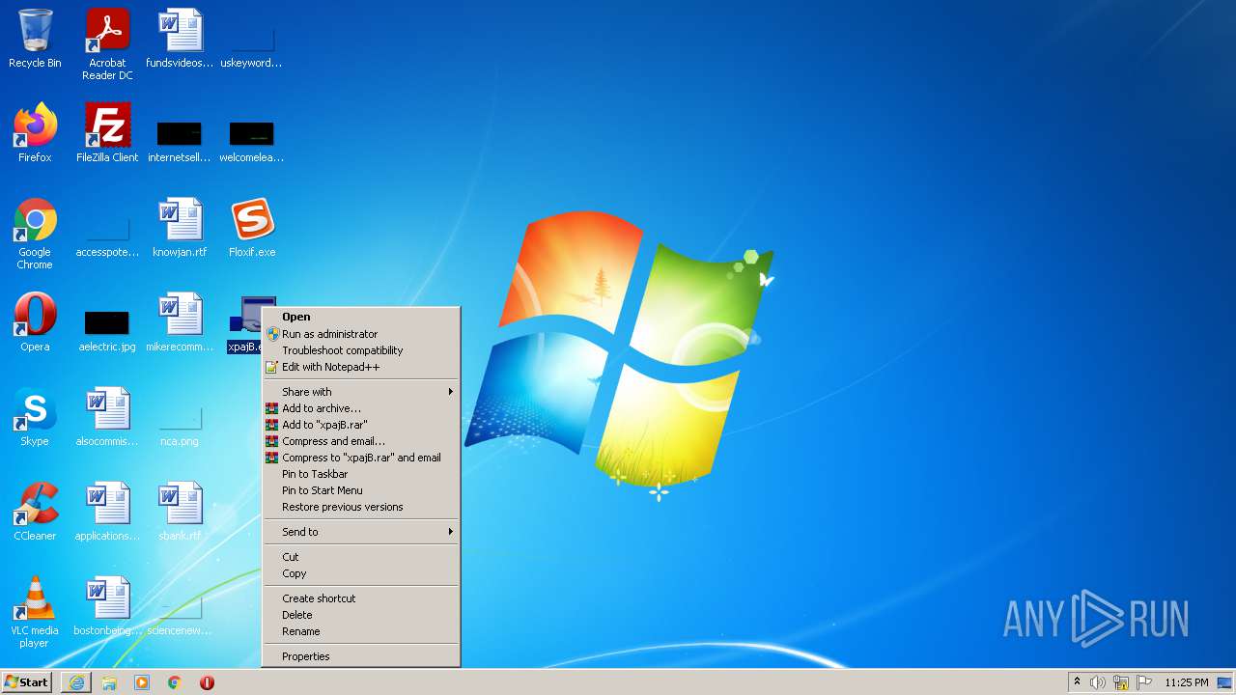Screen dimensions: 1236x695
Task: Select the VLC media player shortcut
Action: click(x=35, y=612)
